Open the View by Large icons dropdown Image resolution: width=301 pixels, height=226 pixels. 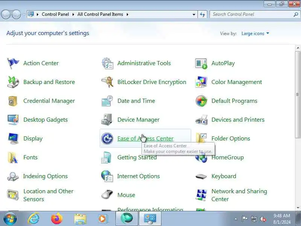255,34
